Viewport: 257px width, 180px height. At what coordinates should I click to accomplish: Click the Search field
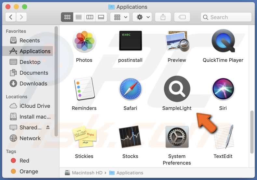(x=226, y=17)
